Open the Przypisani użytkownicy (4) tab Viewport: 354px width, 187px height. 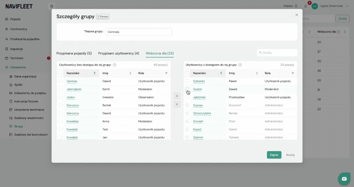(x=119, y=53)
